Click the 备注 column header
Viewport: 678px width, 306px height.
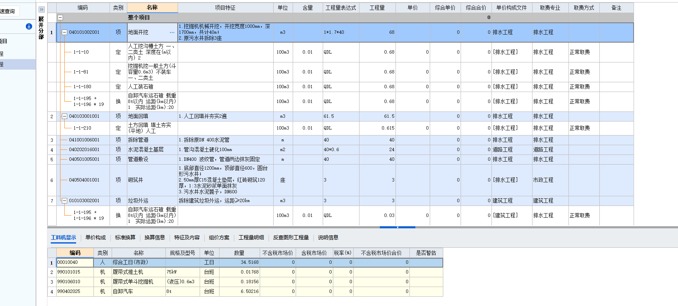[x=617, y=8]
